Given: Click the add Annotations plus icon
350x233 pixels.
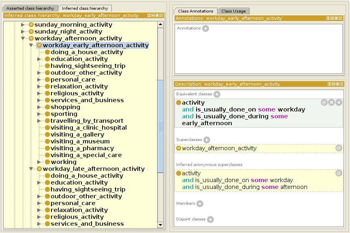Looking at the screenshot, I should [x=205, y=29].
